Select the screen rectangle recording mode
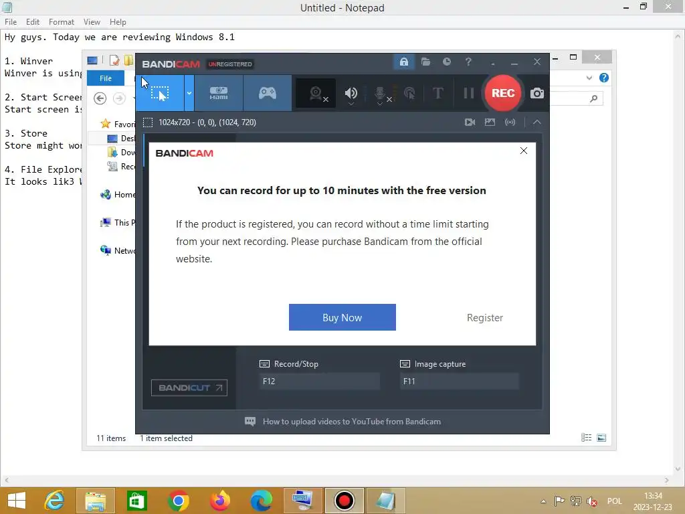The image size is (685, 514). pyautogui.click(x=160, y=93)
